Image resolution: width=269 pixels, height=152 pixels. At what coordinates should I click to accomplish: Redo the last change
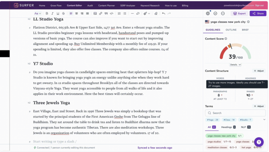(x=169, y=13)
